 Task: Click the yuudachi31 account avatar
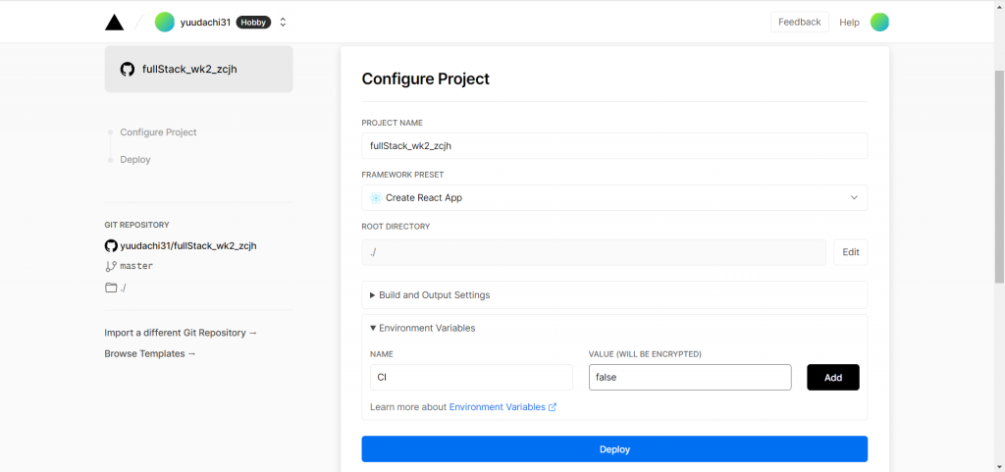pos(164,22)
